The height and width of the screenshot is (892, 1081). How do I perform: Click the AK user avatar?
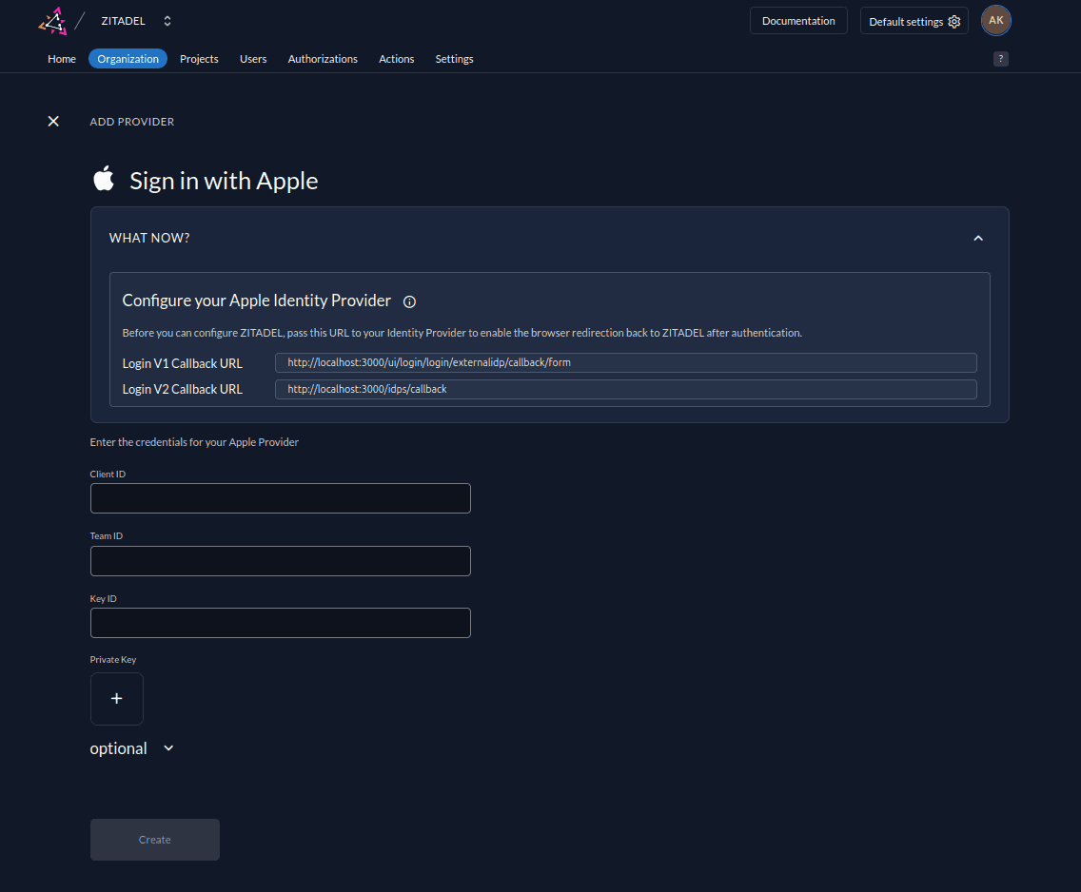995,21
